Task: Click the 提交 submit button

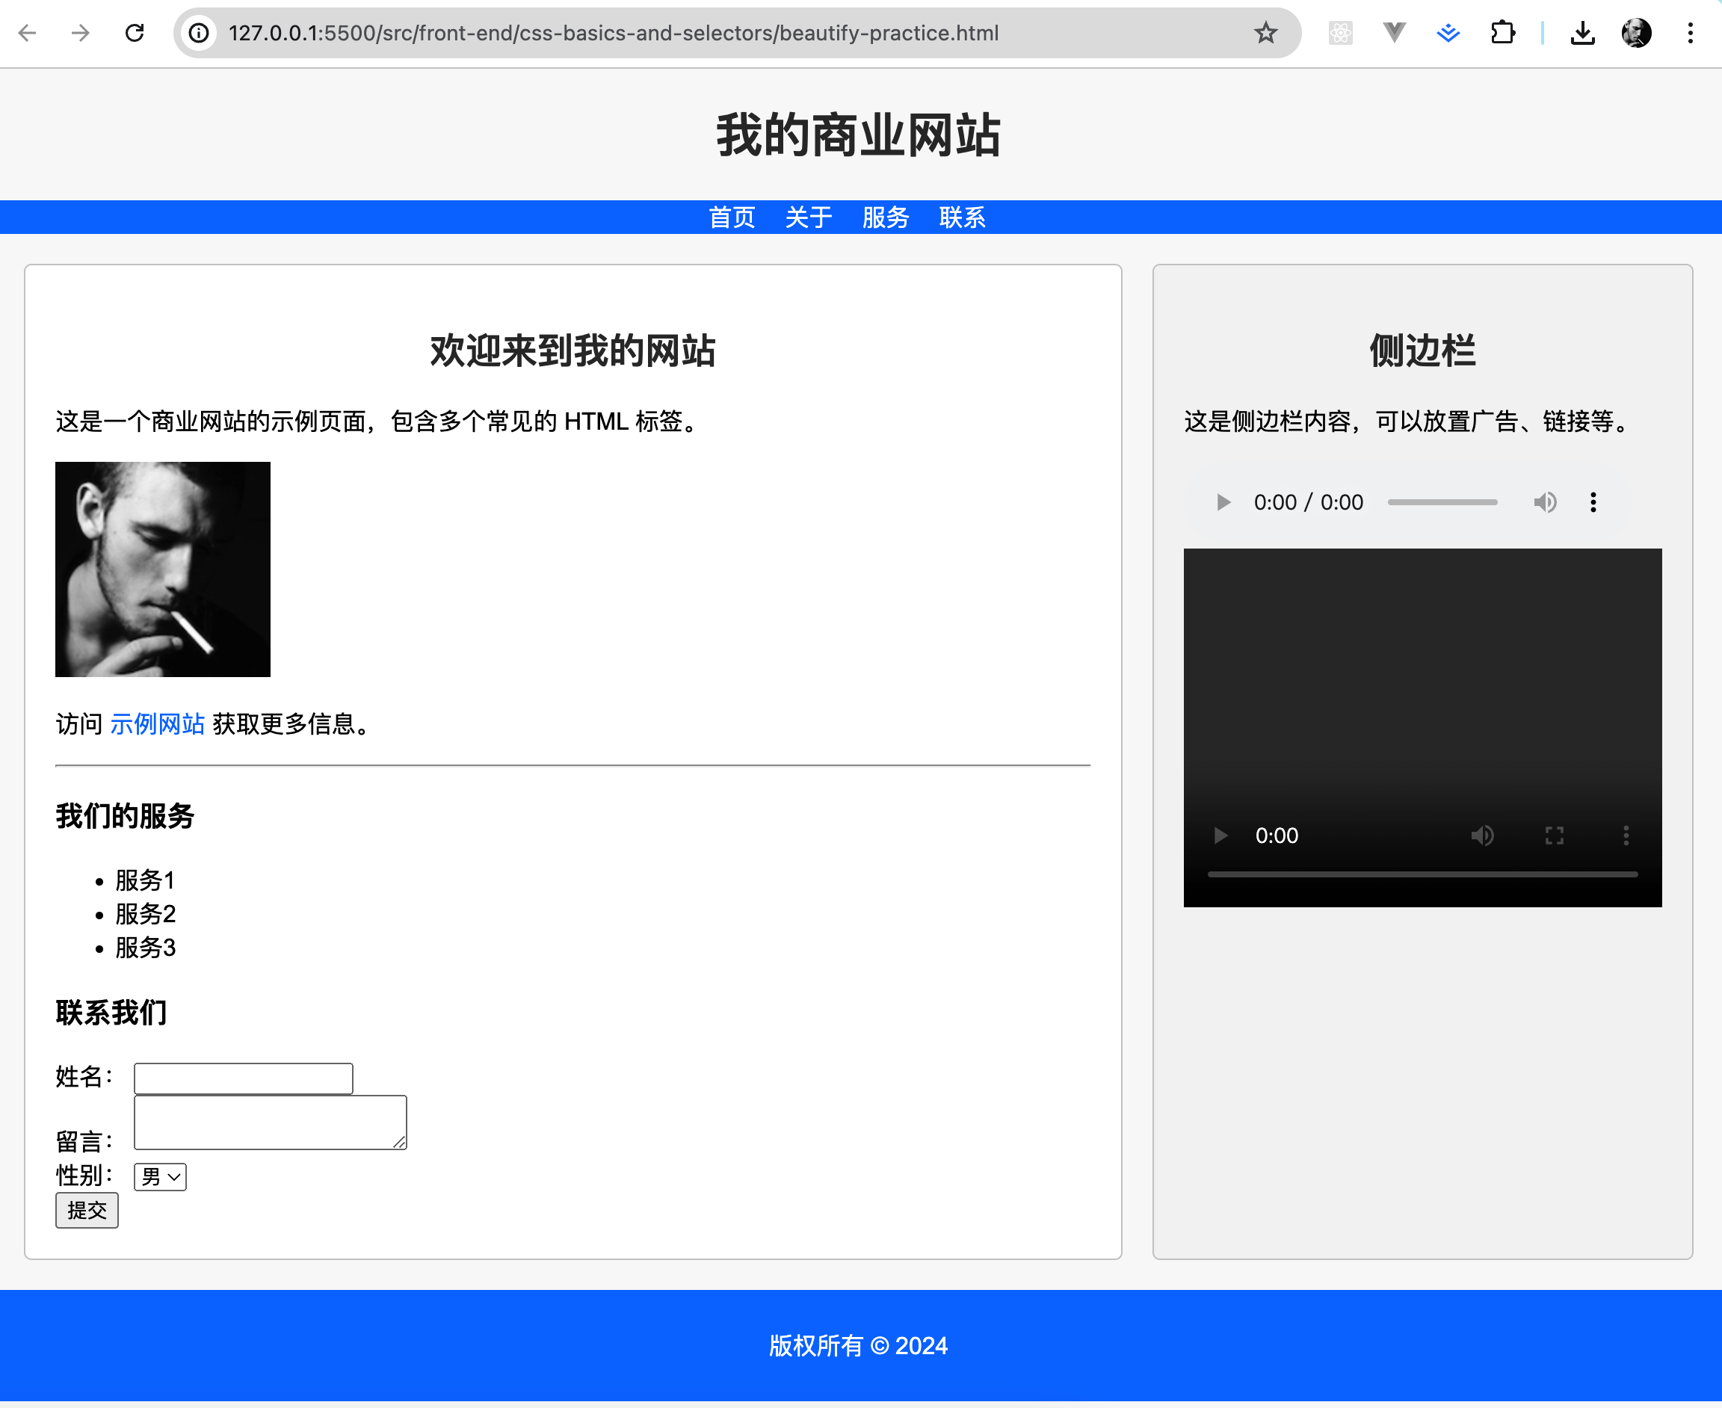Action: click(x=87, y=1210)
